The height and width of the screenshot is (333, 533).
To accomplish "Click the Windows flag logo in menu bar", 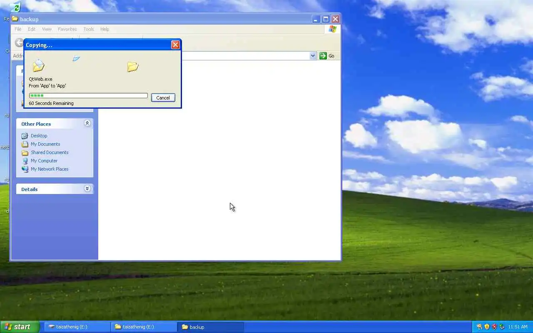I will [x=332, y=29].
